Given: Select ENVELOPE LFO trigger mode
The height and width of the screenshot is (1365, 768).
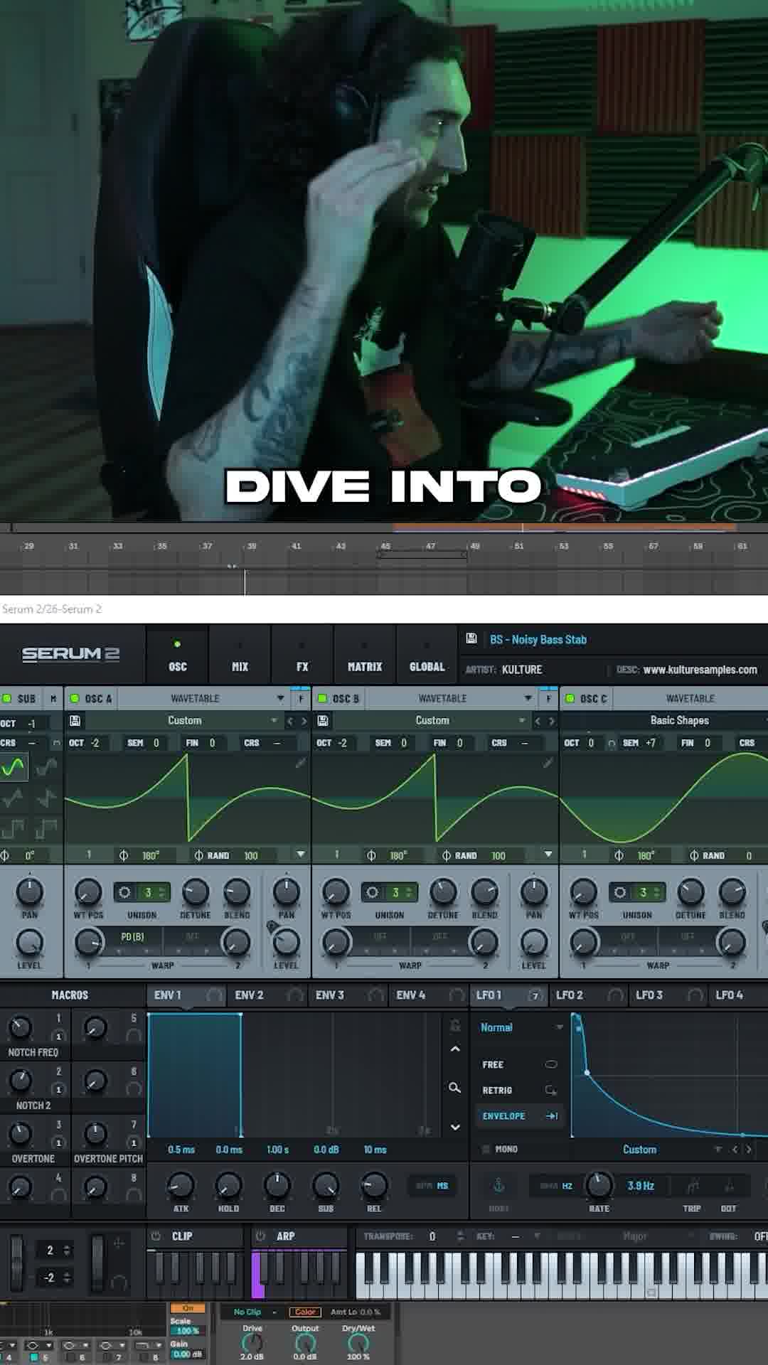Looking at the screenshot, I should [519, 1115].
